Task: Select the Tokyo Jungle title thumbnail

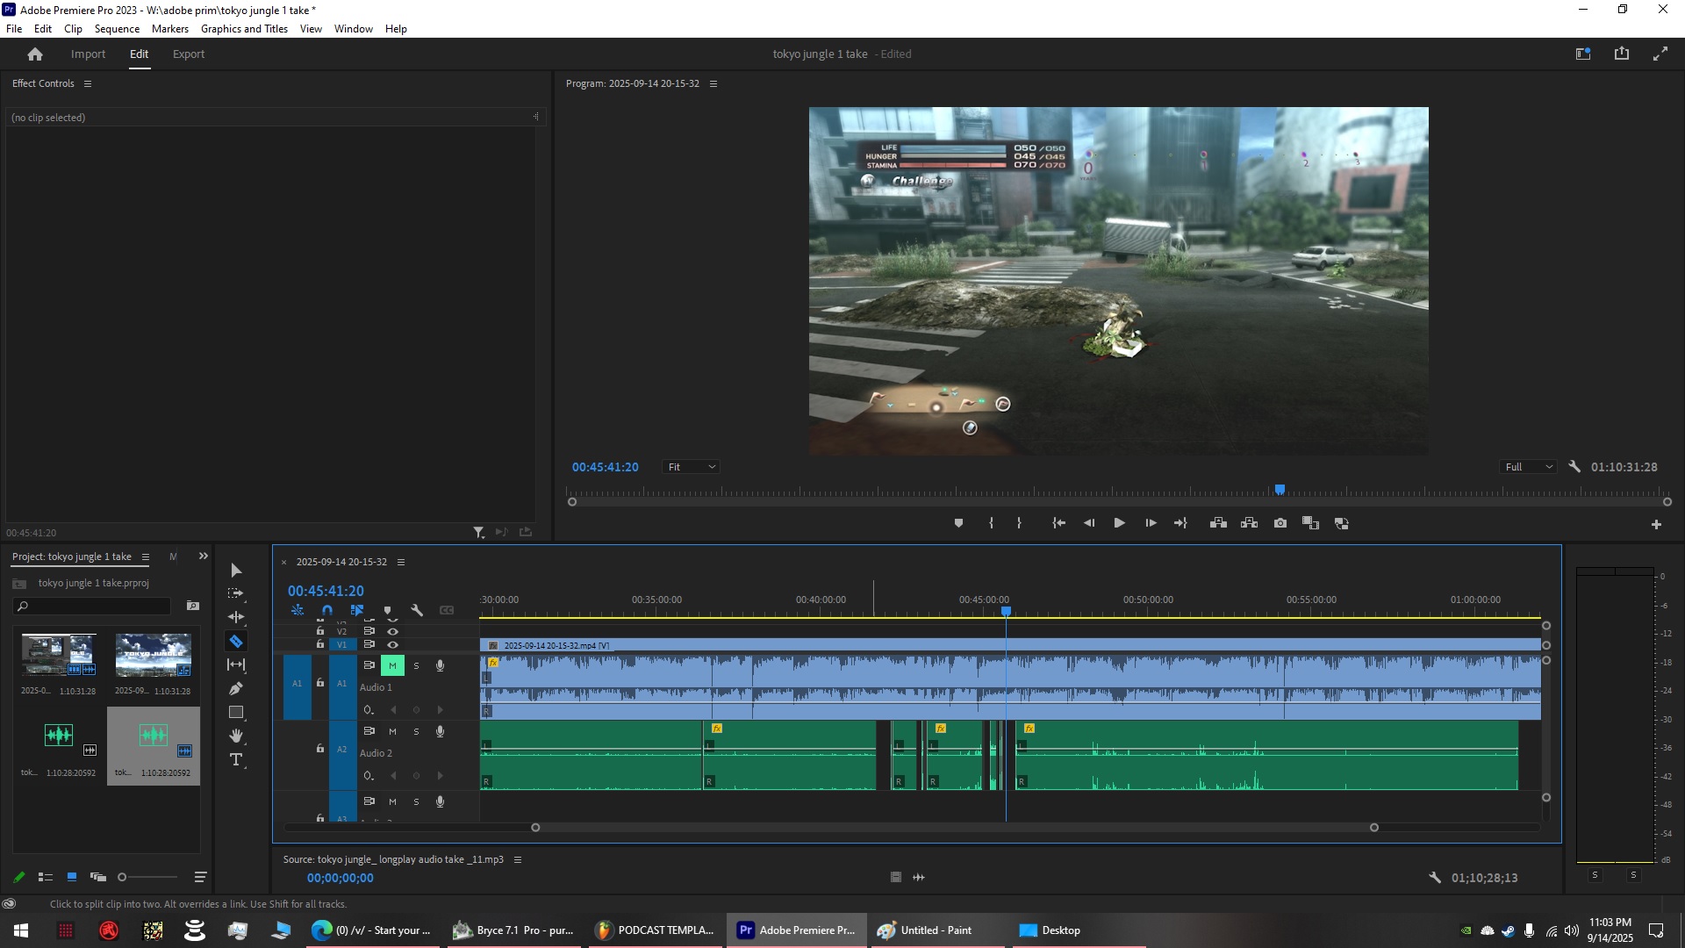Action: (x=153, y=655)
